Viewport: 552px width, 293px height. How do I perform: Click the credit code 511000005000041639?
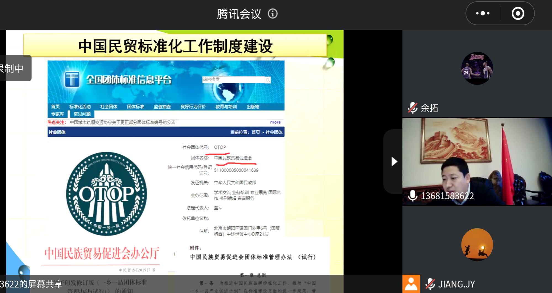pyautogui.click(x=236, y=170)
